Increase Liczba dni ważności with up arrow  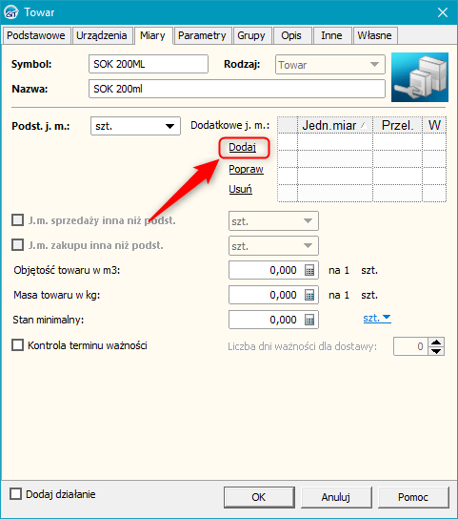pos(436,343)
